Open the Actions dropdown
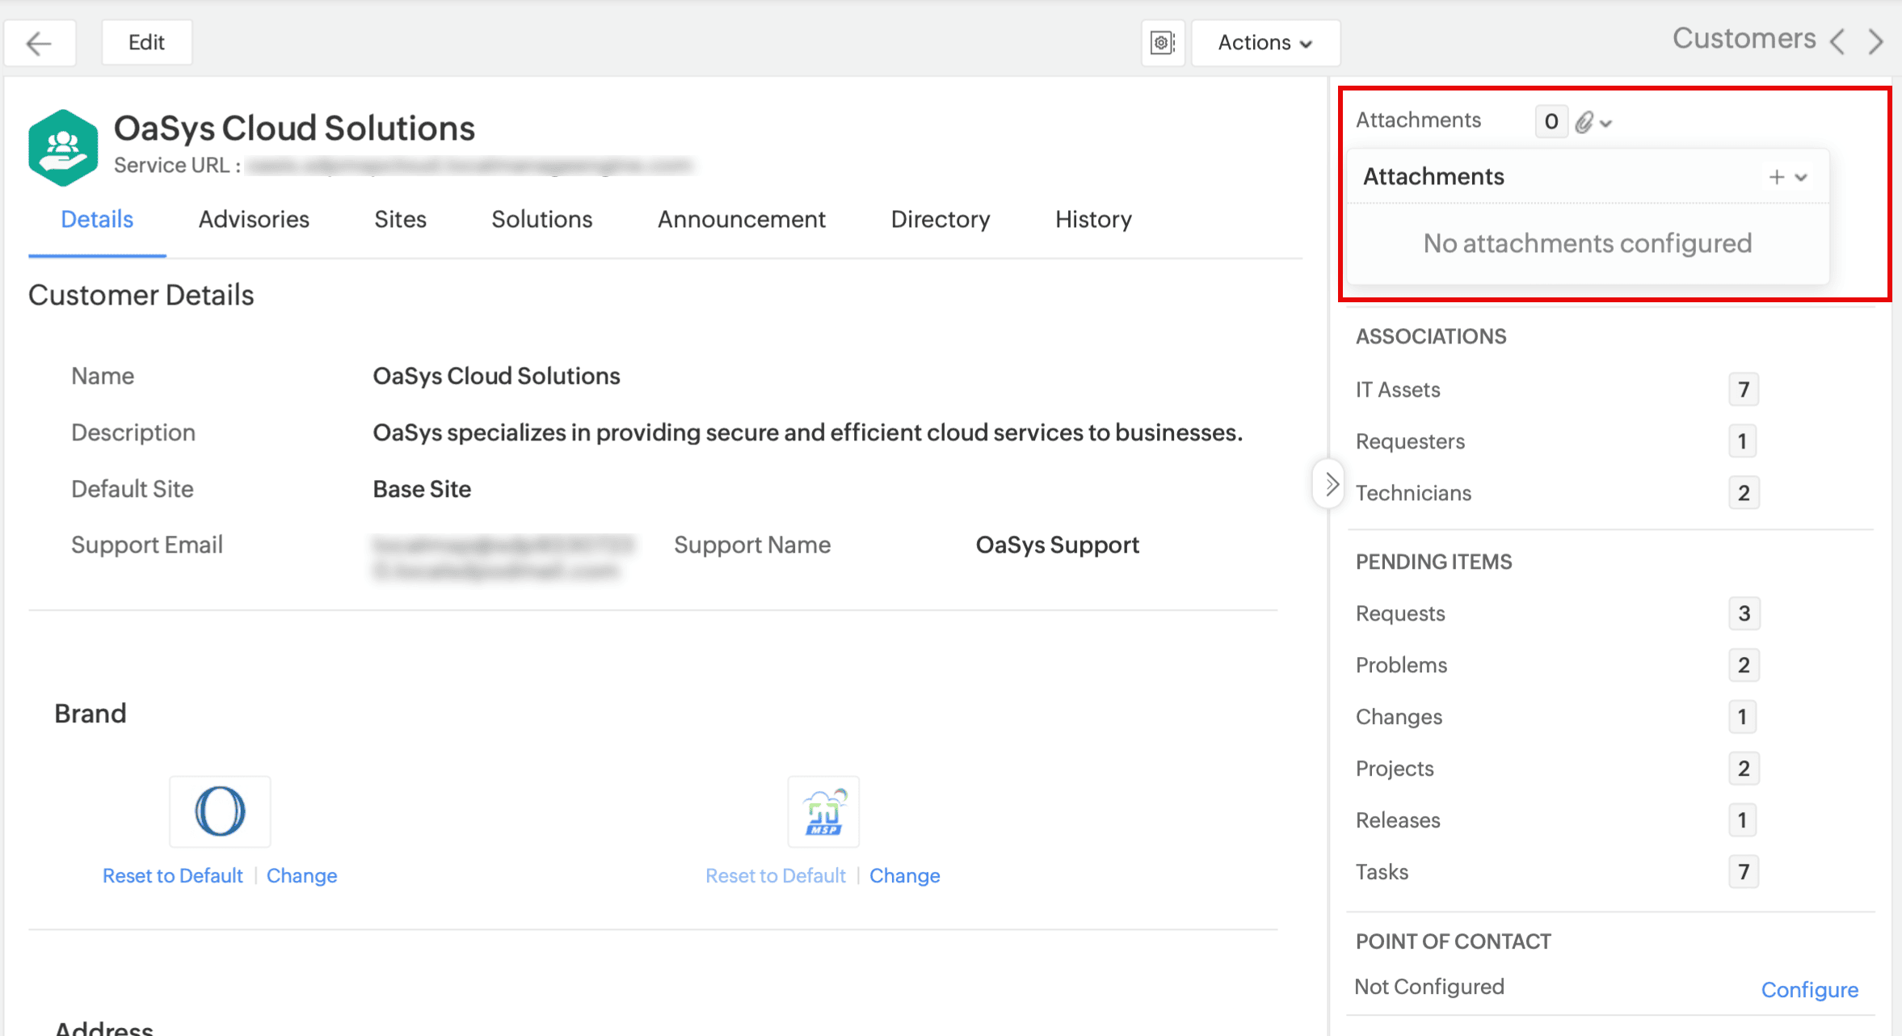This screenshot has height=1036, width=1902. (1264, 43)
